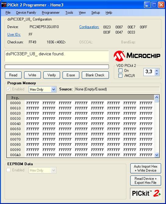Viewport: 166px width, 204px height.
Task: Click configuration word 003F
Action: [107, 32]
